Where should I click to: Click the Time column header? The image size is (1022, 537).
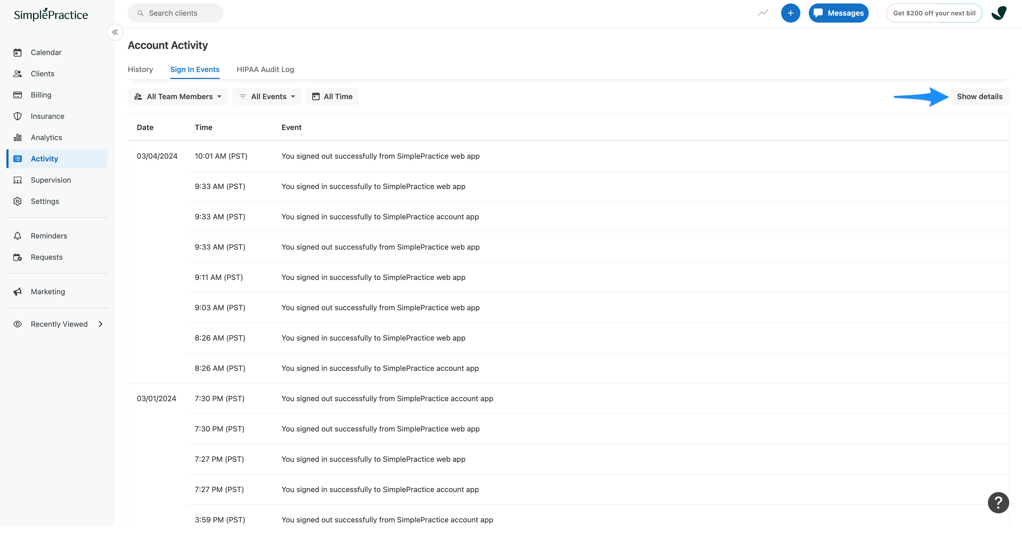pos(204,127)
